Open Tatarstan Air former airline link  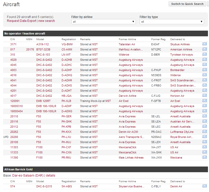pos(127,45)
